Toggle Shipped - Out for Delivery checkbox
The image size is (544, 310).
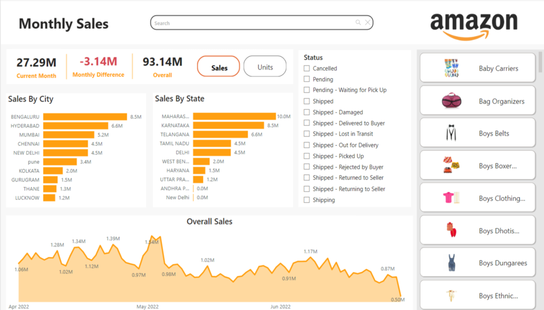(307, 145)
